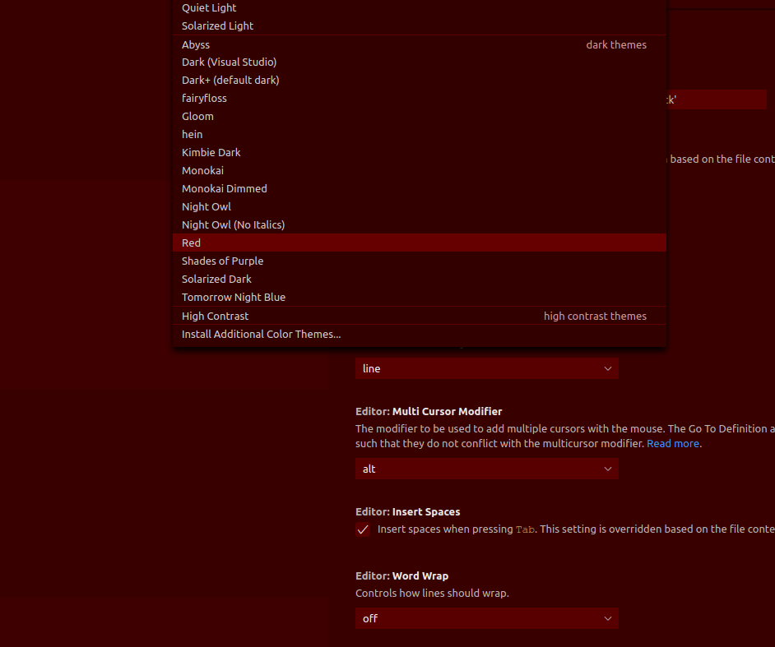
Task: Toggle the Insert Spaces checkbox
Action: click(363, 529)
